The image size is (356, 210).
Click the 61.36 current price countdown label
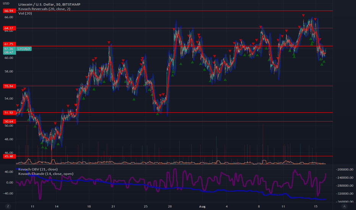[9, 50]
